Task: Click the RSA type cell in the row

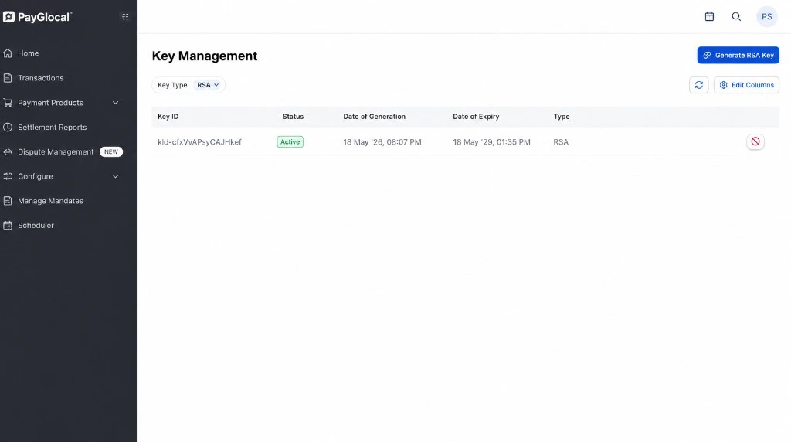Action: (561, 141)
